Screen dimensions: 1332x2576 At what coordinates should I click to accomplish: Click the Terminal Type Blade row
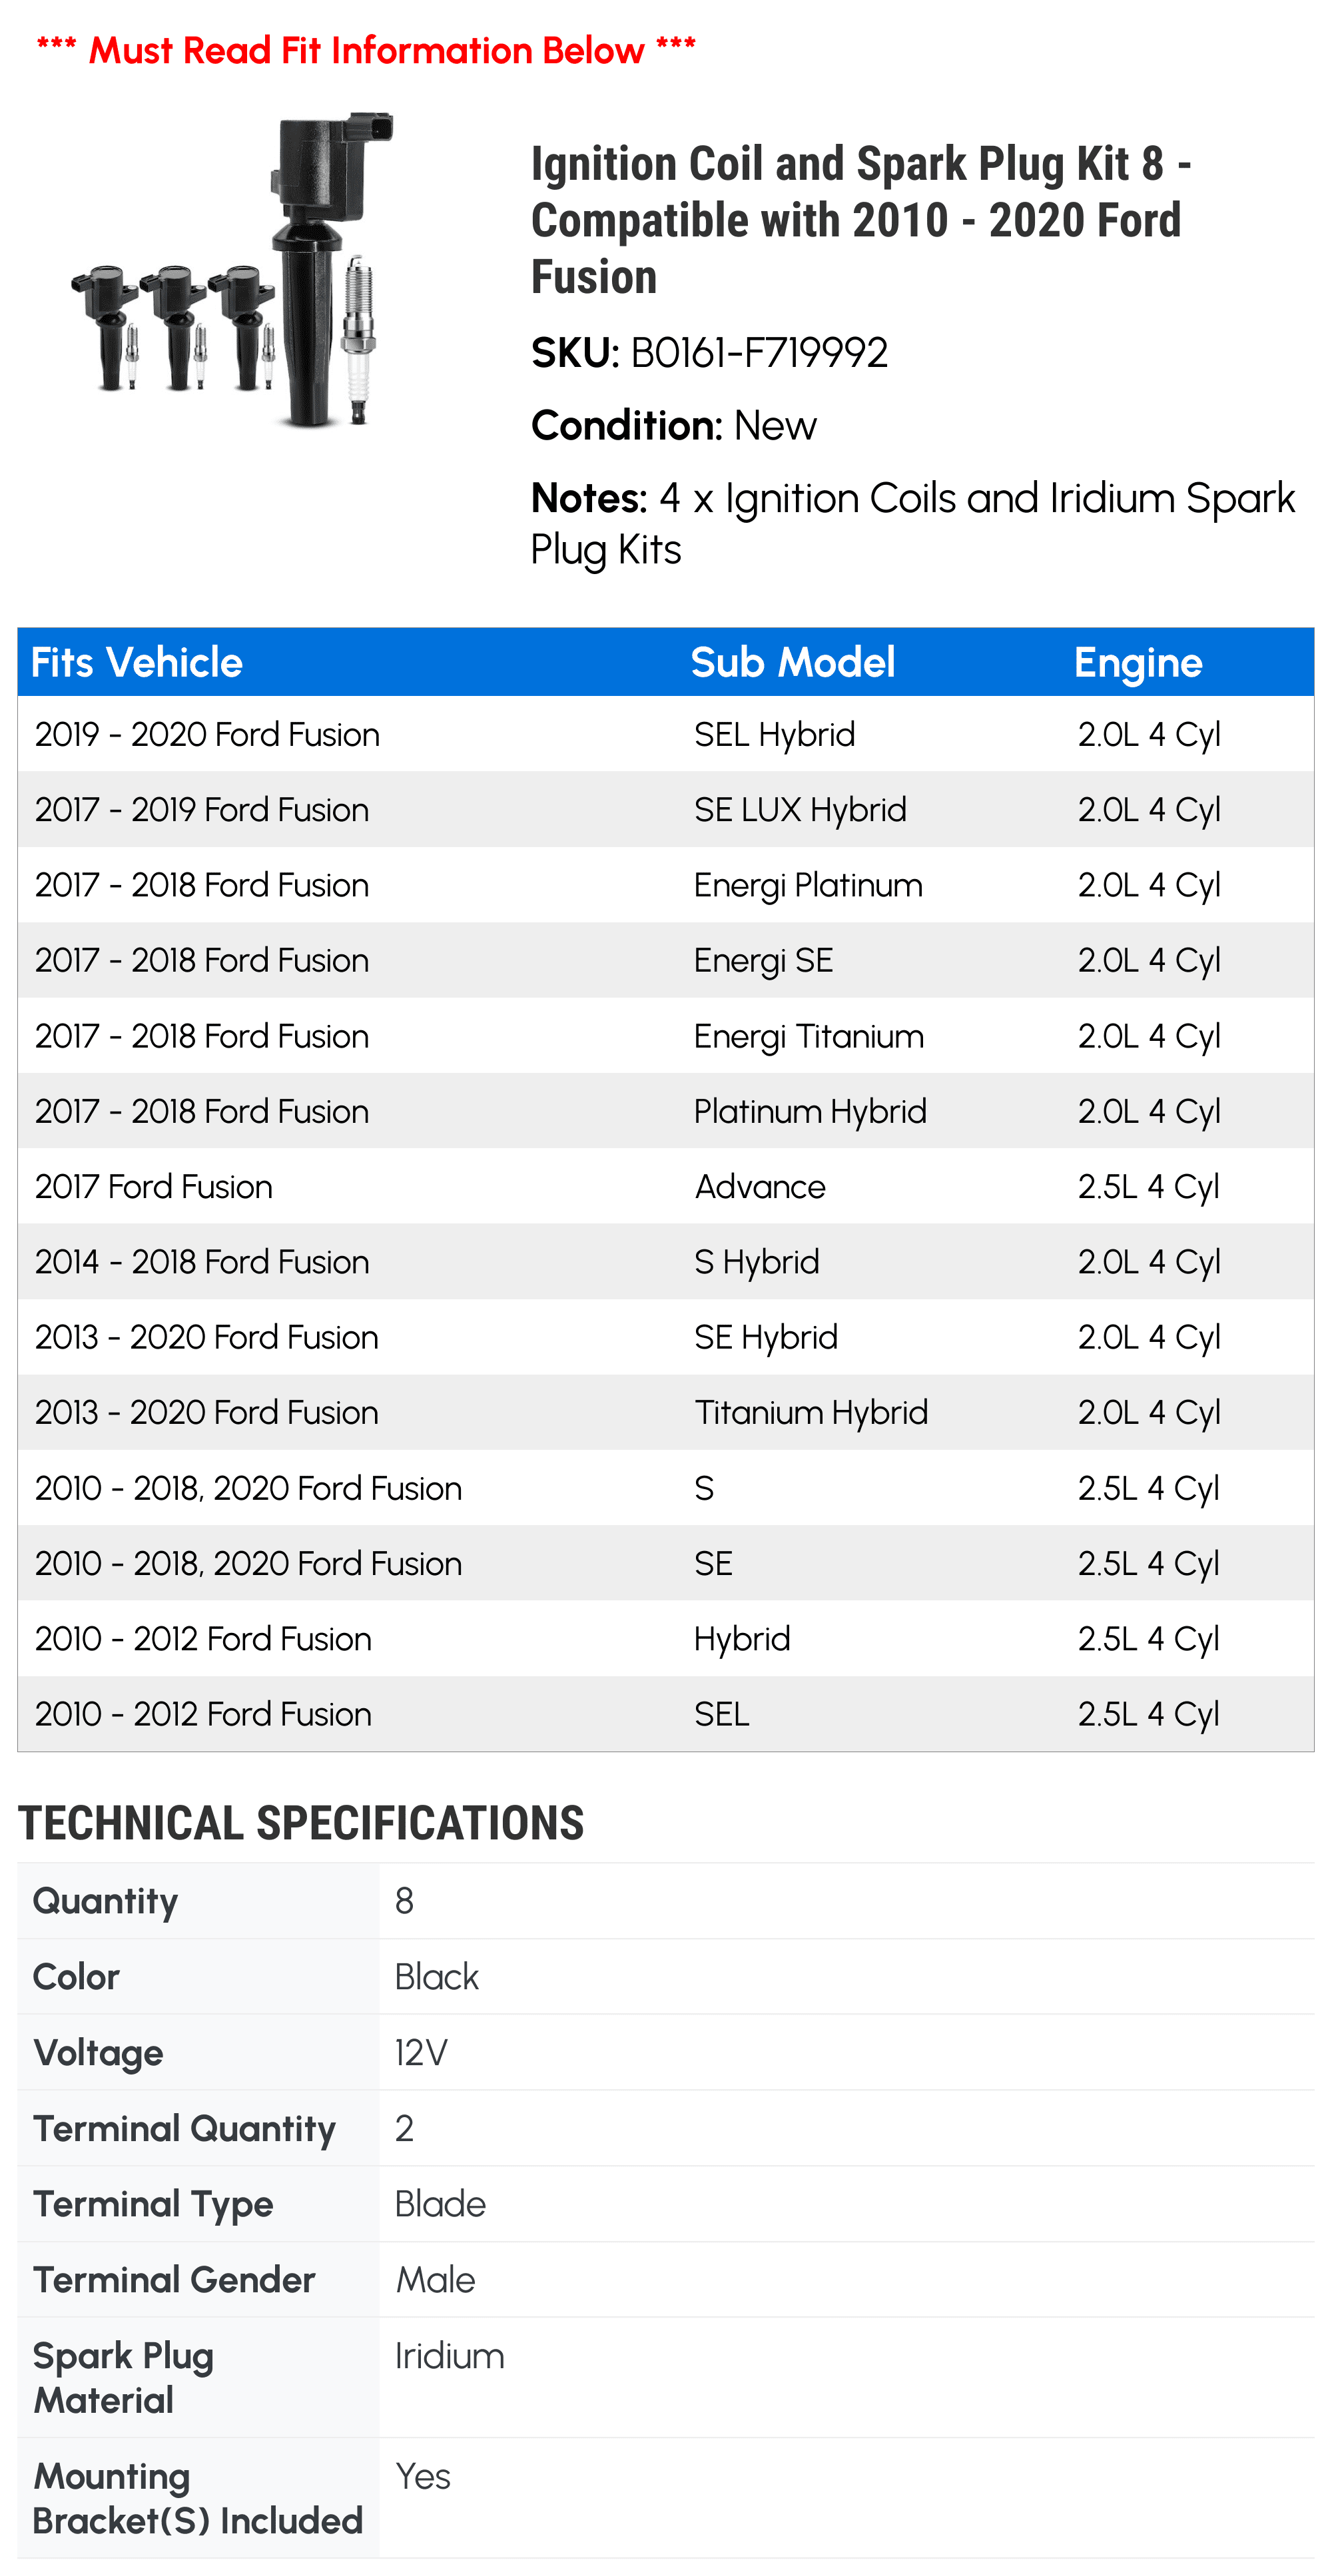[666, 2204]
